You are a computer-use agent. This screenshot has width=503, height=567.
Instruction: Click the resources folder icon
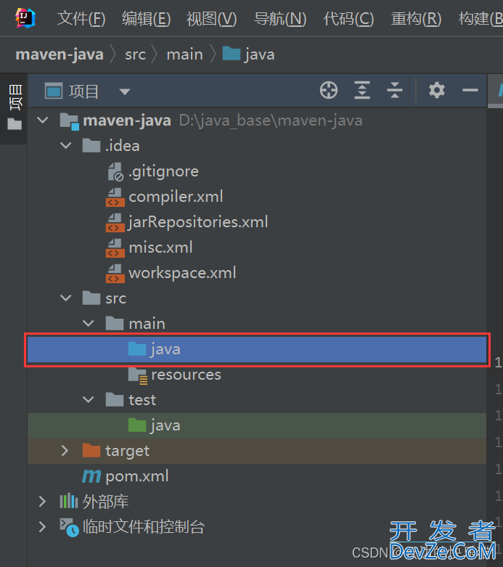click(x=138, y=375)
